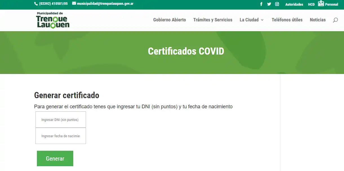Select Gobierno Abierto in the navigation

coord(169,20)
